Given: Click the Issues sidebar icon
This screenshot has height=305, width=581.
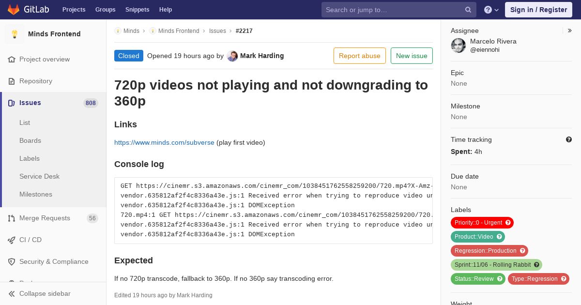Looking at the screenshot, I should click(12, 103).
